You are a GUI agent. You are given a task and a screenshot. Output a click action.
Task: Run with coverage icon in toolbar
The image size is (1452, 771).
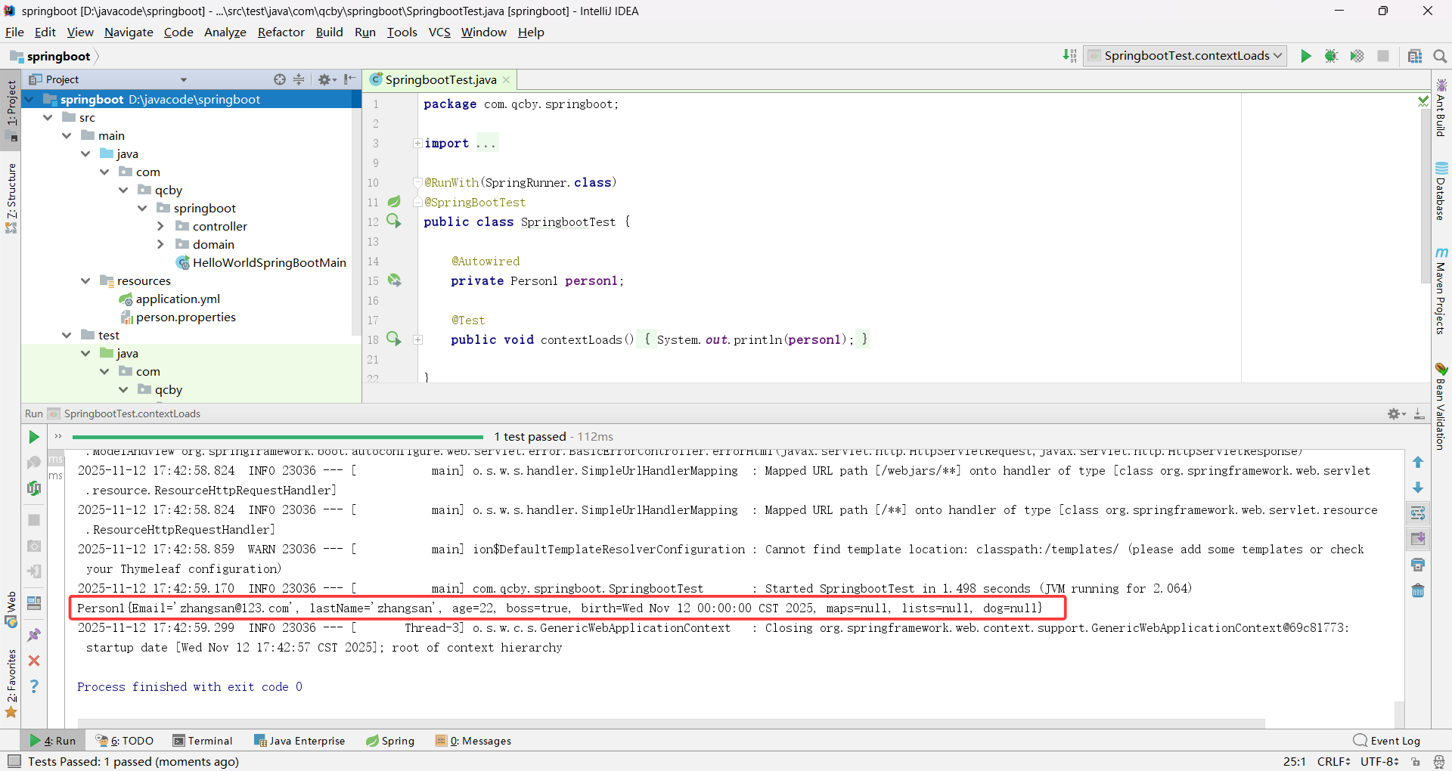pyautogui.click(x=1357, y=56)
